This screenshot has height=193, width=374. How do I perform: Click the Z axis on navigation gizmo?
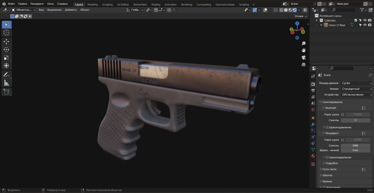point(297,23)
